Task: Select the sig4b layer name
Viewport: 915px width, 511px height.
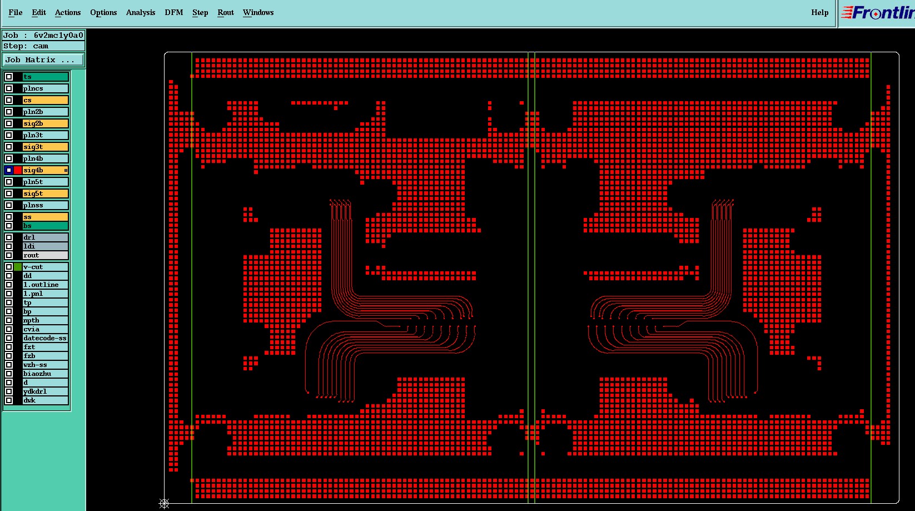Action: click(46, 170)
